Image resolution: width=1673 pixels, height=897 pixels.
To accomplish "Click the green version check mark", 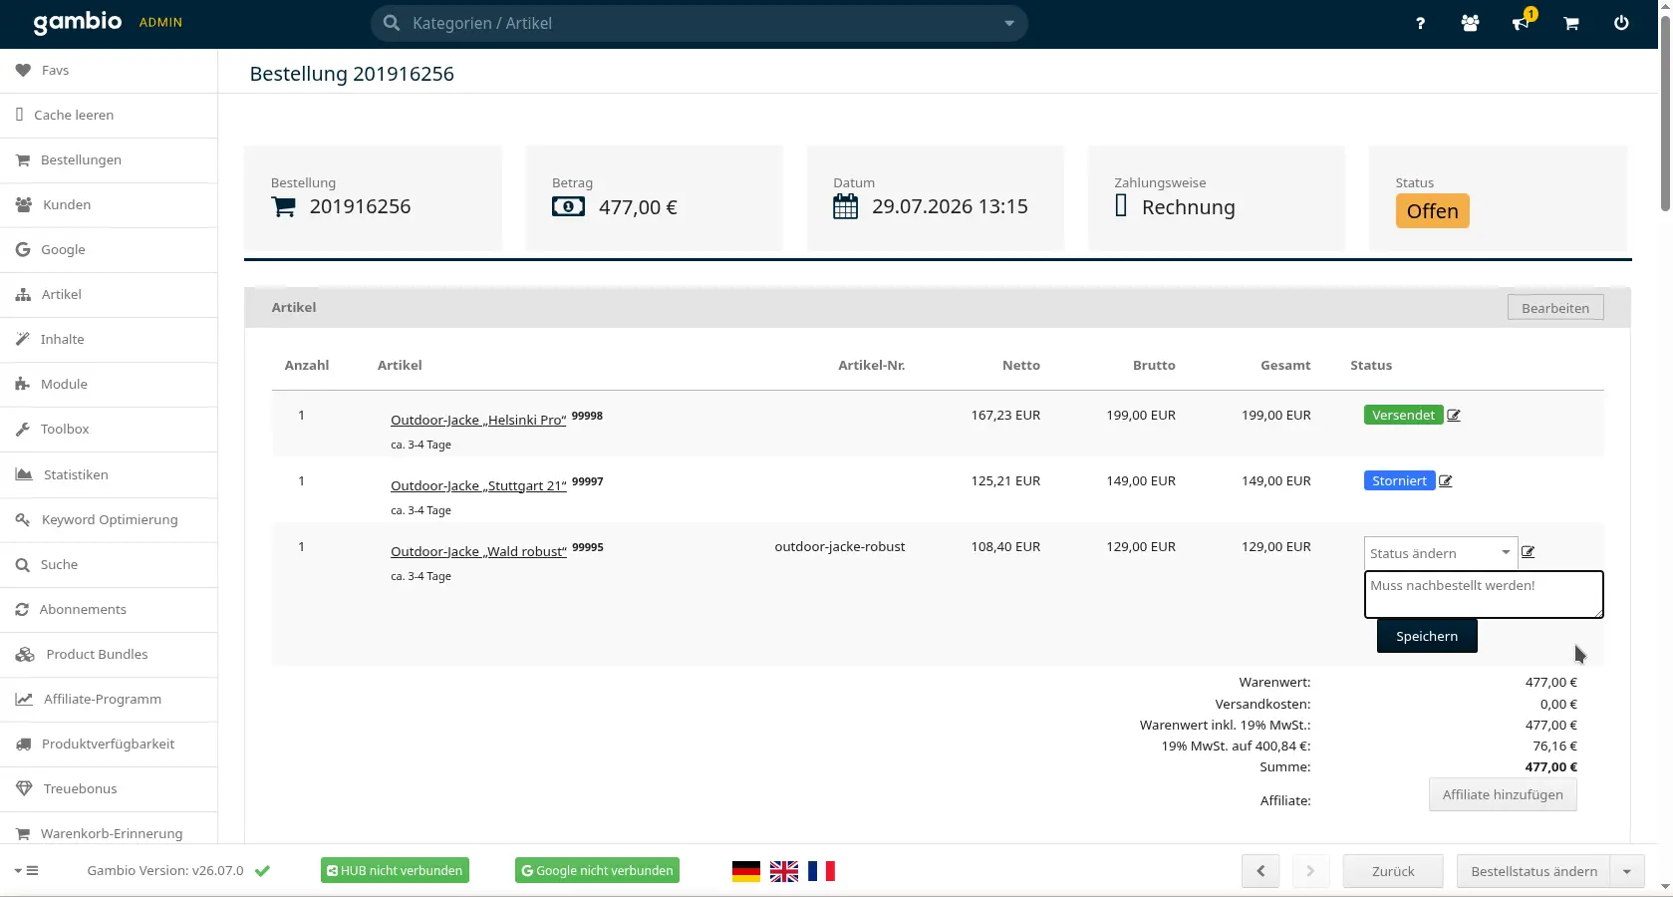I will coord(262,871).
